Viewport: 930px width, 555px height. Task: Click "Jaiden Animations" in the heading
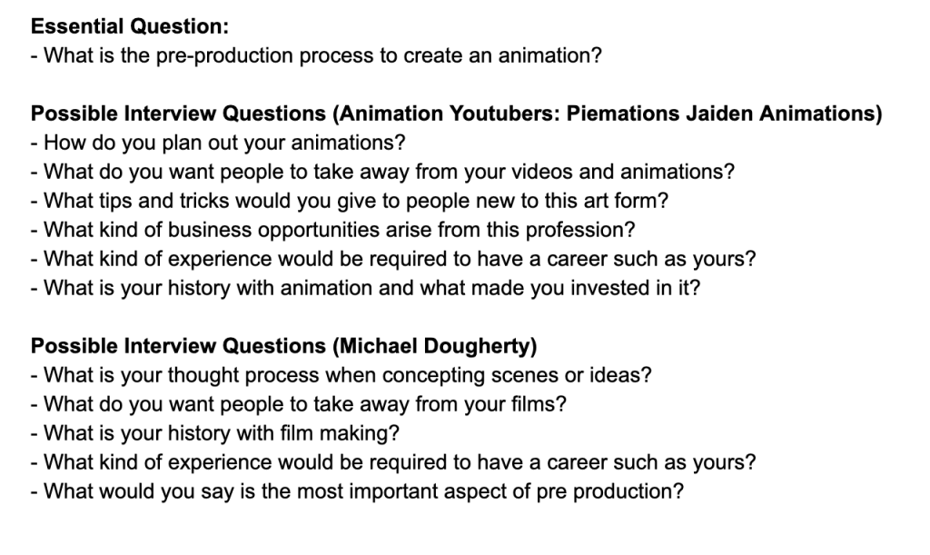[x=787, y=114]
